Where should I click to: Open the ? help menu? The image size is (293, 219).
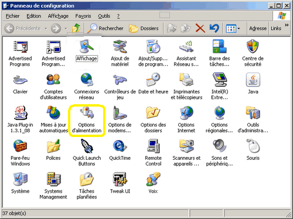[x=118, y=16]
